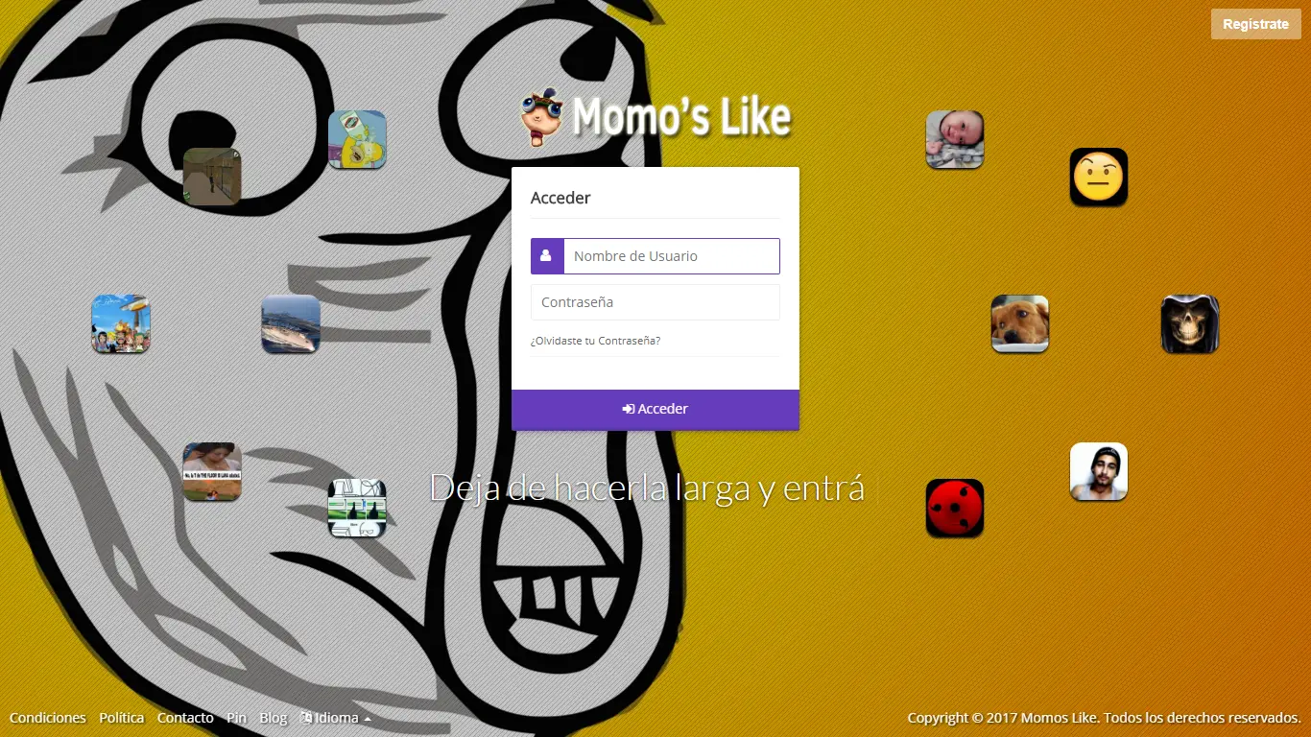Submit login with the purple Acceder button
This screenshot has height=737, width=1311.
click(655, 410)
